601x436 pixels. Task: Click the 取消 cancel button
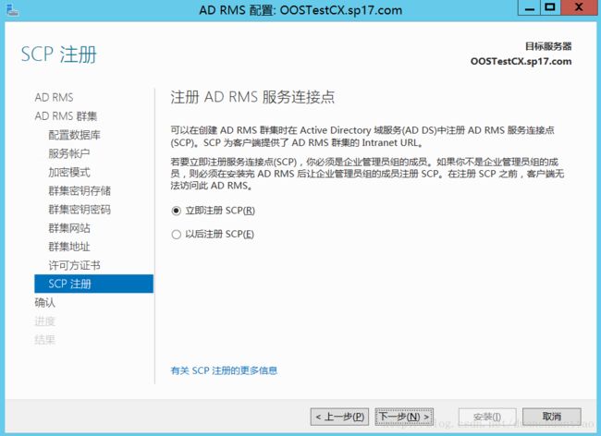(x=552, y=417)
